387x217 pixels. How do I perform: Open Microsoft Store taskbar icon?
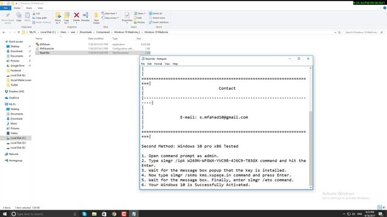[104, 214]
